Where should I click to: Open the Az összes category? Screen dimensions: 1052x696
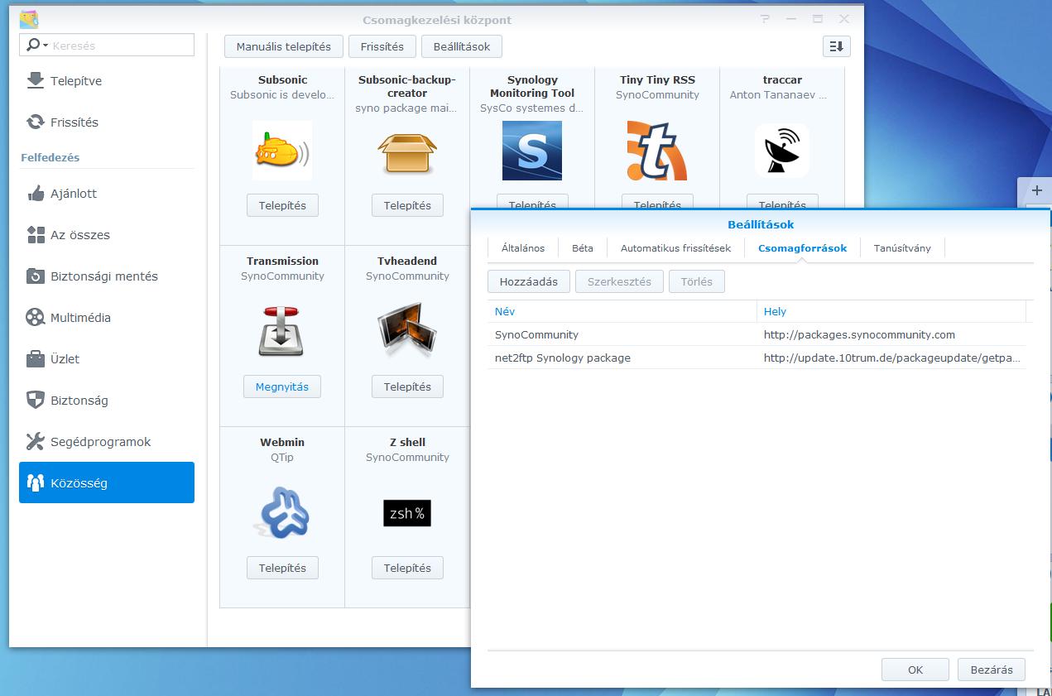[x=107, y=235]
